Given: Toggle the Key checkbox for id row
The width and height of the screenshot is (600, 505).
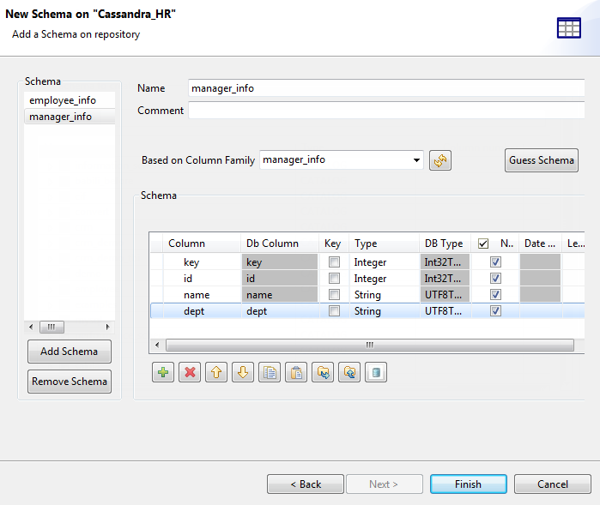Looking at the screenshot, I should click(x=334, y=279).
